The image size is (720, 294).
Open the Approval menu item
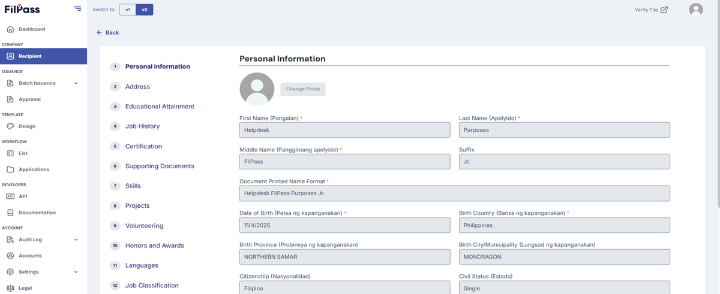29,99
